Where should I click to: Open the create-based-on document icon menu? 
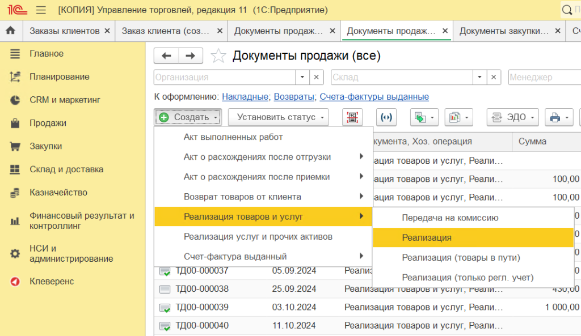click(x=424, y=117)
